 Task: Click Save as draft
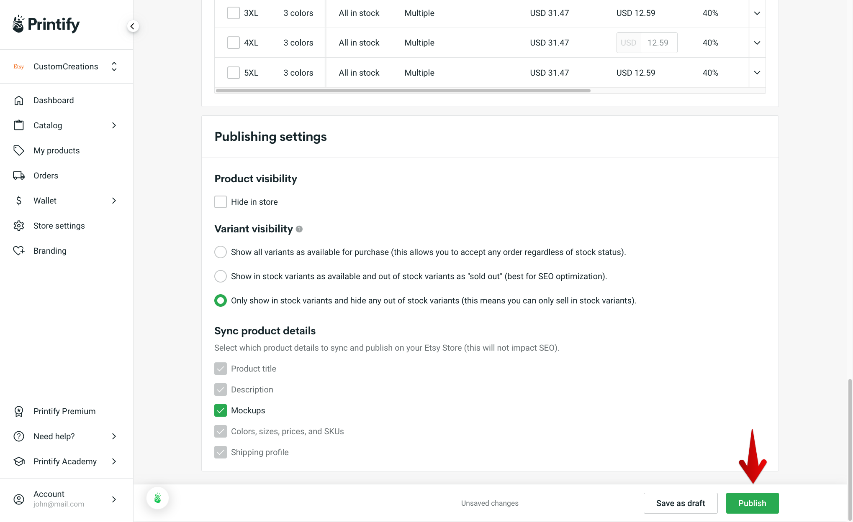[681, 503]
